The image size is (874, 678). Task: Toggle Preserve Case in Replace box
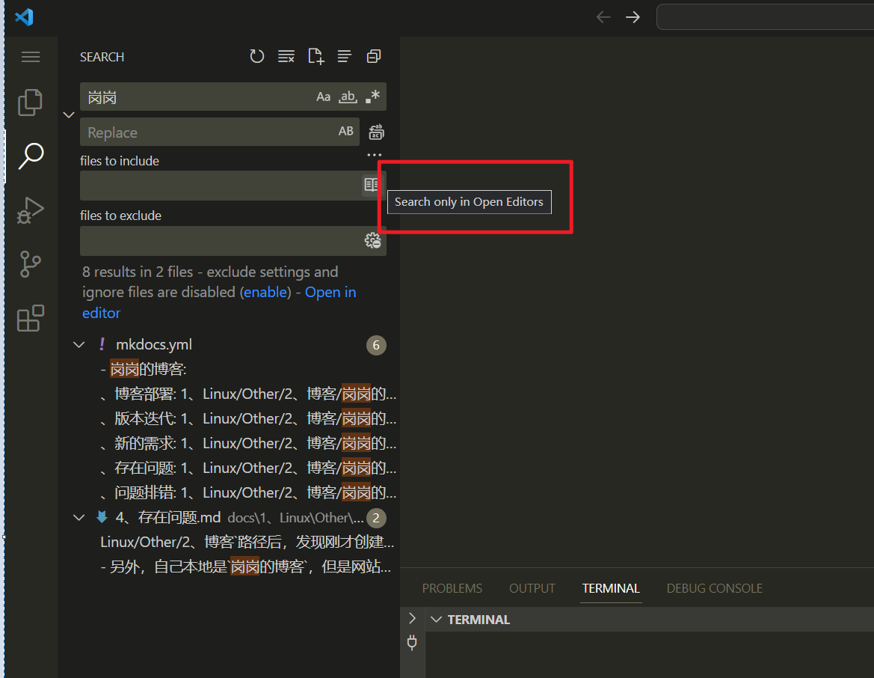click(345, 131)
